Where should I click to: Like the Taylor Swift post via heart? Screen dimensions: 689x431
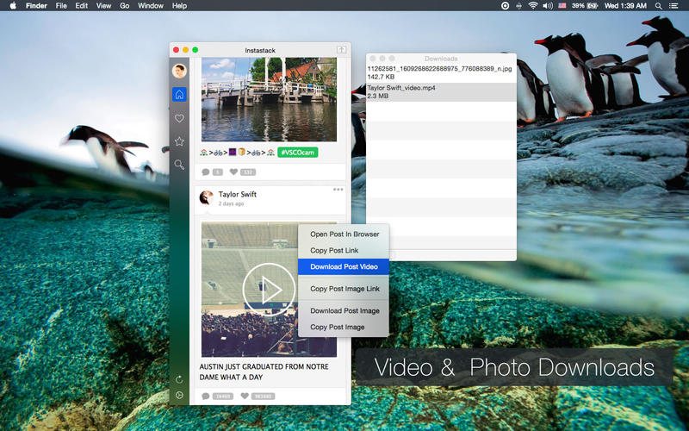[x=245, y=397]
